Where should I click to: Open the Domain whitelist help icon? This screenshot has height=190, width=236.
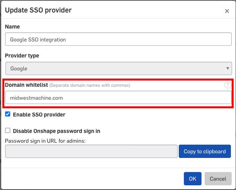pyautogui.click(x=227, y=85)
